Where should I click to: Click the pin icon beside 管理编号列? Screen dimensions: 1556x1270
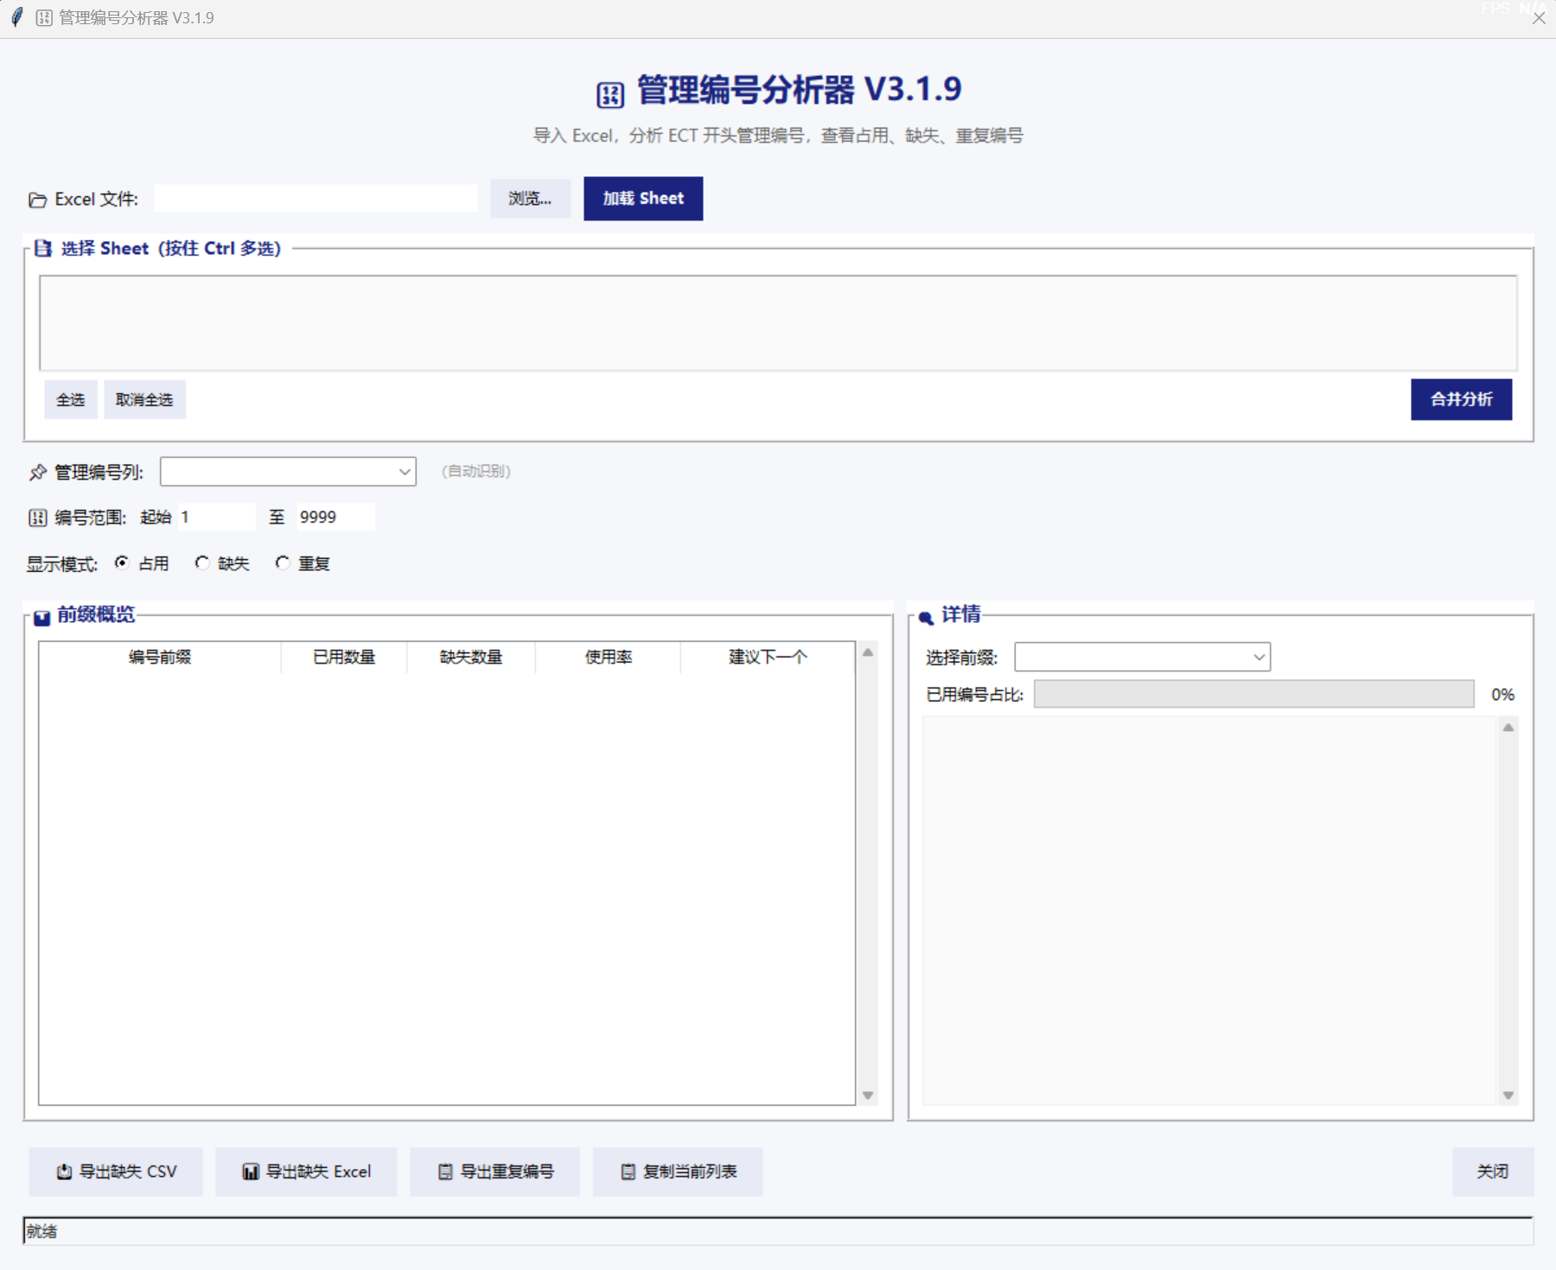point(38,473)
